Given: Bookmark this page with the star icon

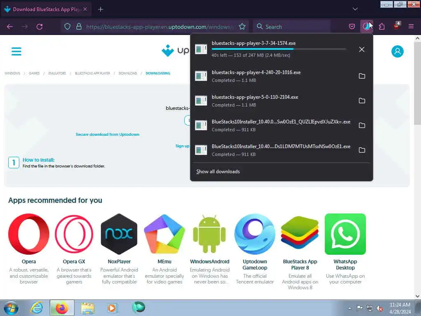Looking at the screenshot, I should 242,26.
